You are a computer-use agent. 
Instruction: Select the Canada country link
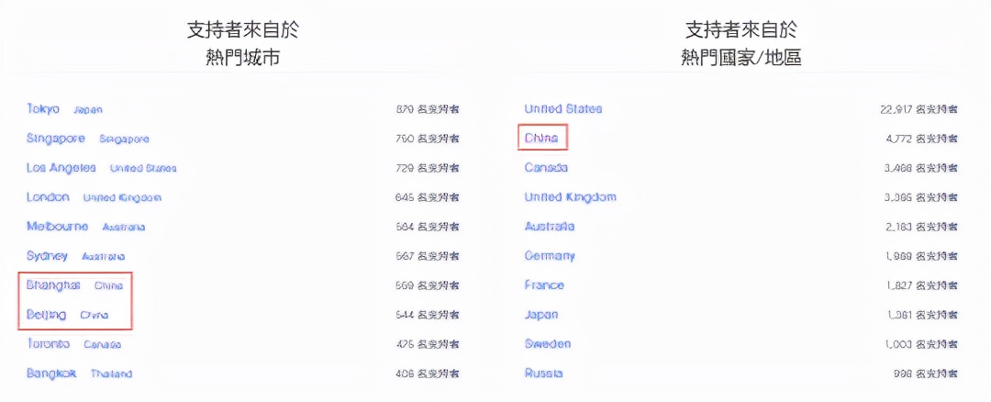546,168
